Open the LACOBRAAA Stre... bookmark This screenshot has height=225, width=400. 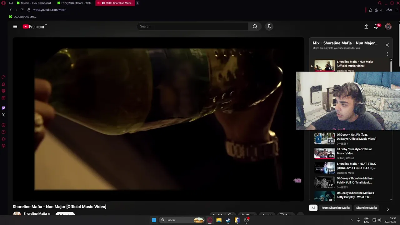pyautogui.click(x=23, y=17)
